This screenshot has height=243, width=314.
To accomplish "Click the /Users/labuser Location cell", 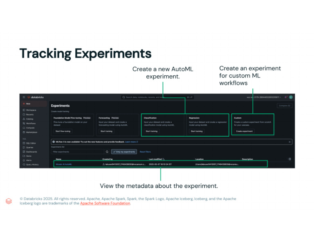I will (217, 164).
